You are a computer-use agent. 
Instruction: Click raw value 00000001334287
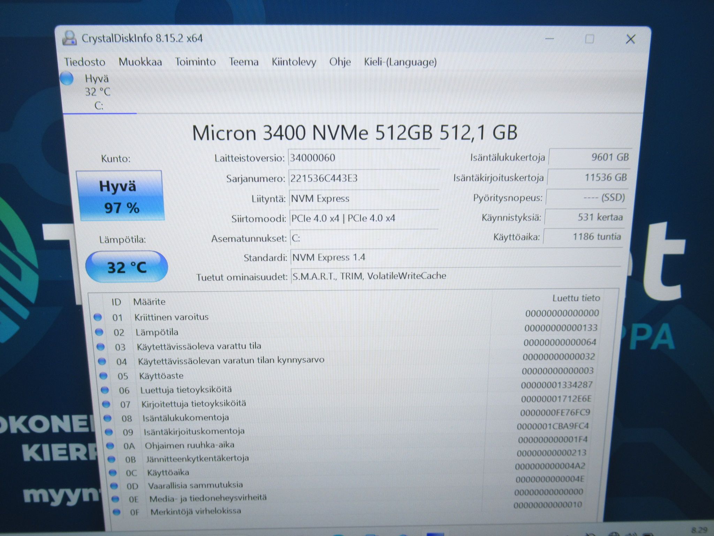click(x=557, y=385)
